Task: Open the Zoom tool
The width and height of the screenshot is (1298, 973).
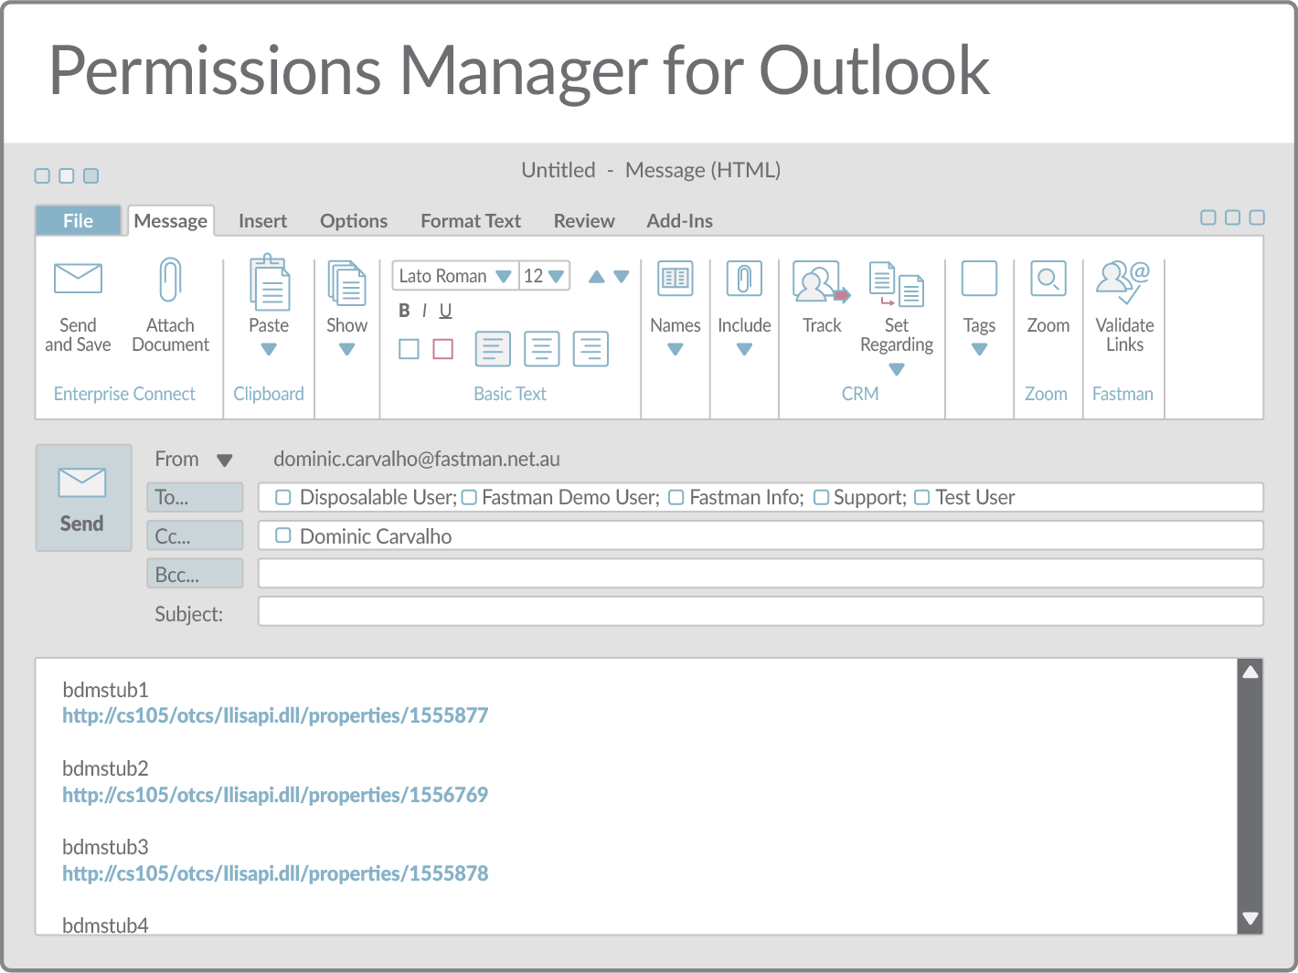Action: [x=1047, y=278]
